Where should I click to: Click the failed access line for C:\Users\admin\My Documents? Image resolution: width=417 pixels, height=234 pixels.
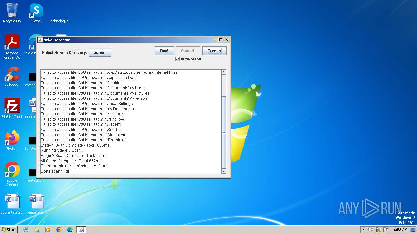87,109
